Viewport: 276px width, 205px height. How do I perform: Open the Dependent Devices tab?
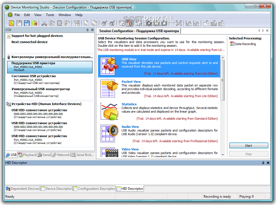pos(22,189)
